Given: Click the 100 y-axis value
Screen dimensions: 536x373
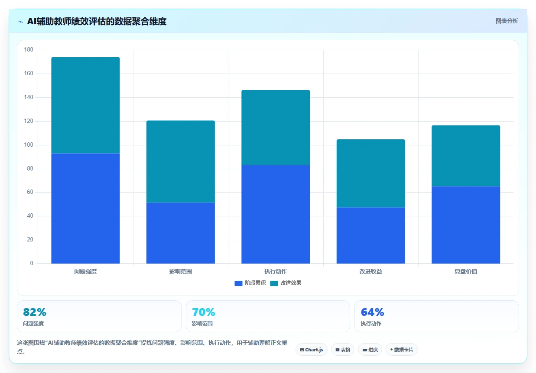Looking at the screenshot, I should (29, 145).
